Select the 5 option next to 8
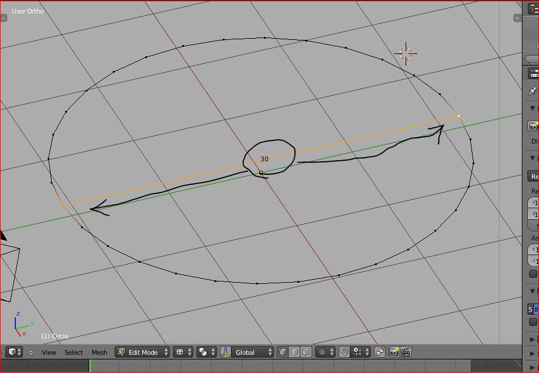539x373 pixels. 530,310
